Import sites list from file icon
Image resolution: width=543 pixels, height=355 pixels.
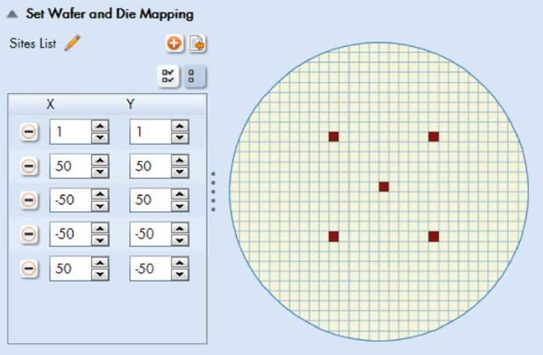click(x=197, y=44)
